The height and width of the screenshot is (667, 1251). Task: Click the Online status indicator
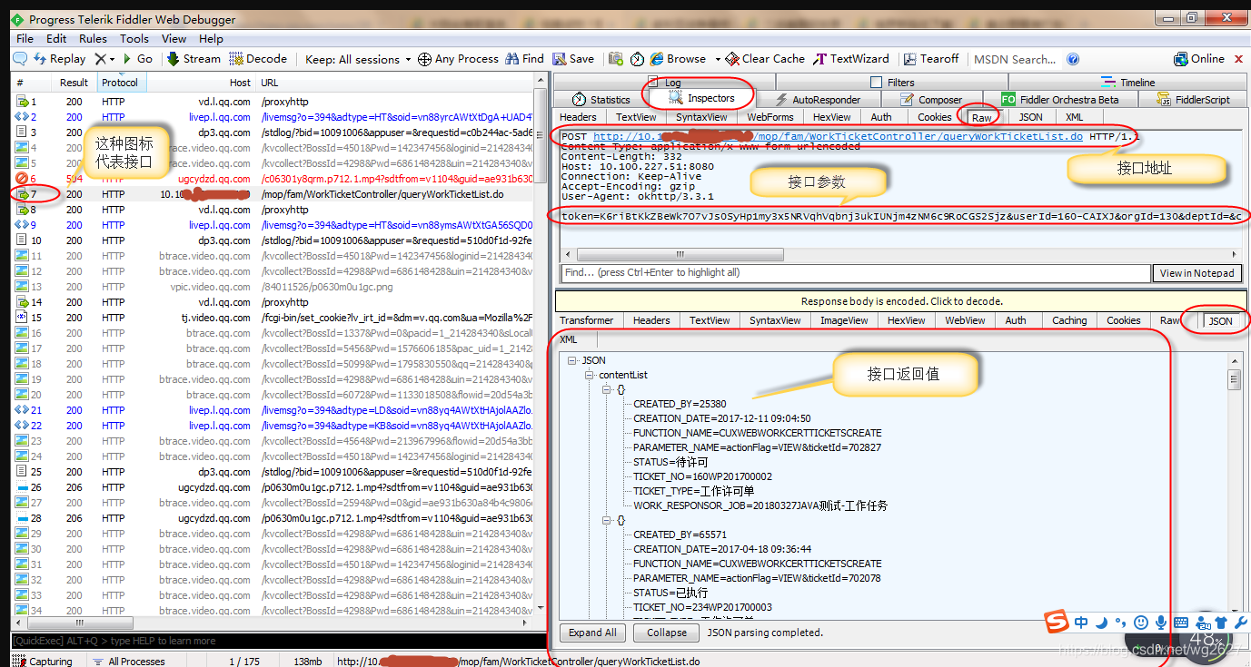point(1199,59)
